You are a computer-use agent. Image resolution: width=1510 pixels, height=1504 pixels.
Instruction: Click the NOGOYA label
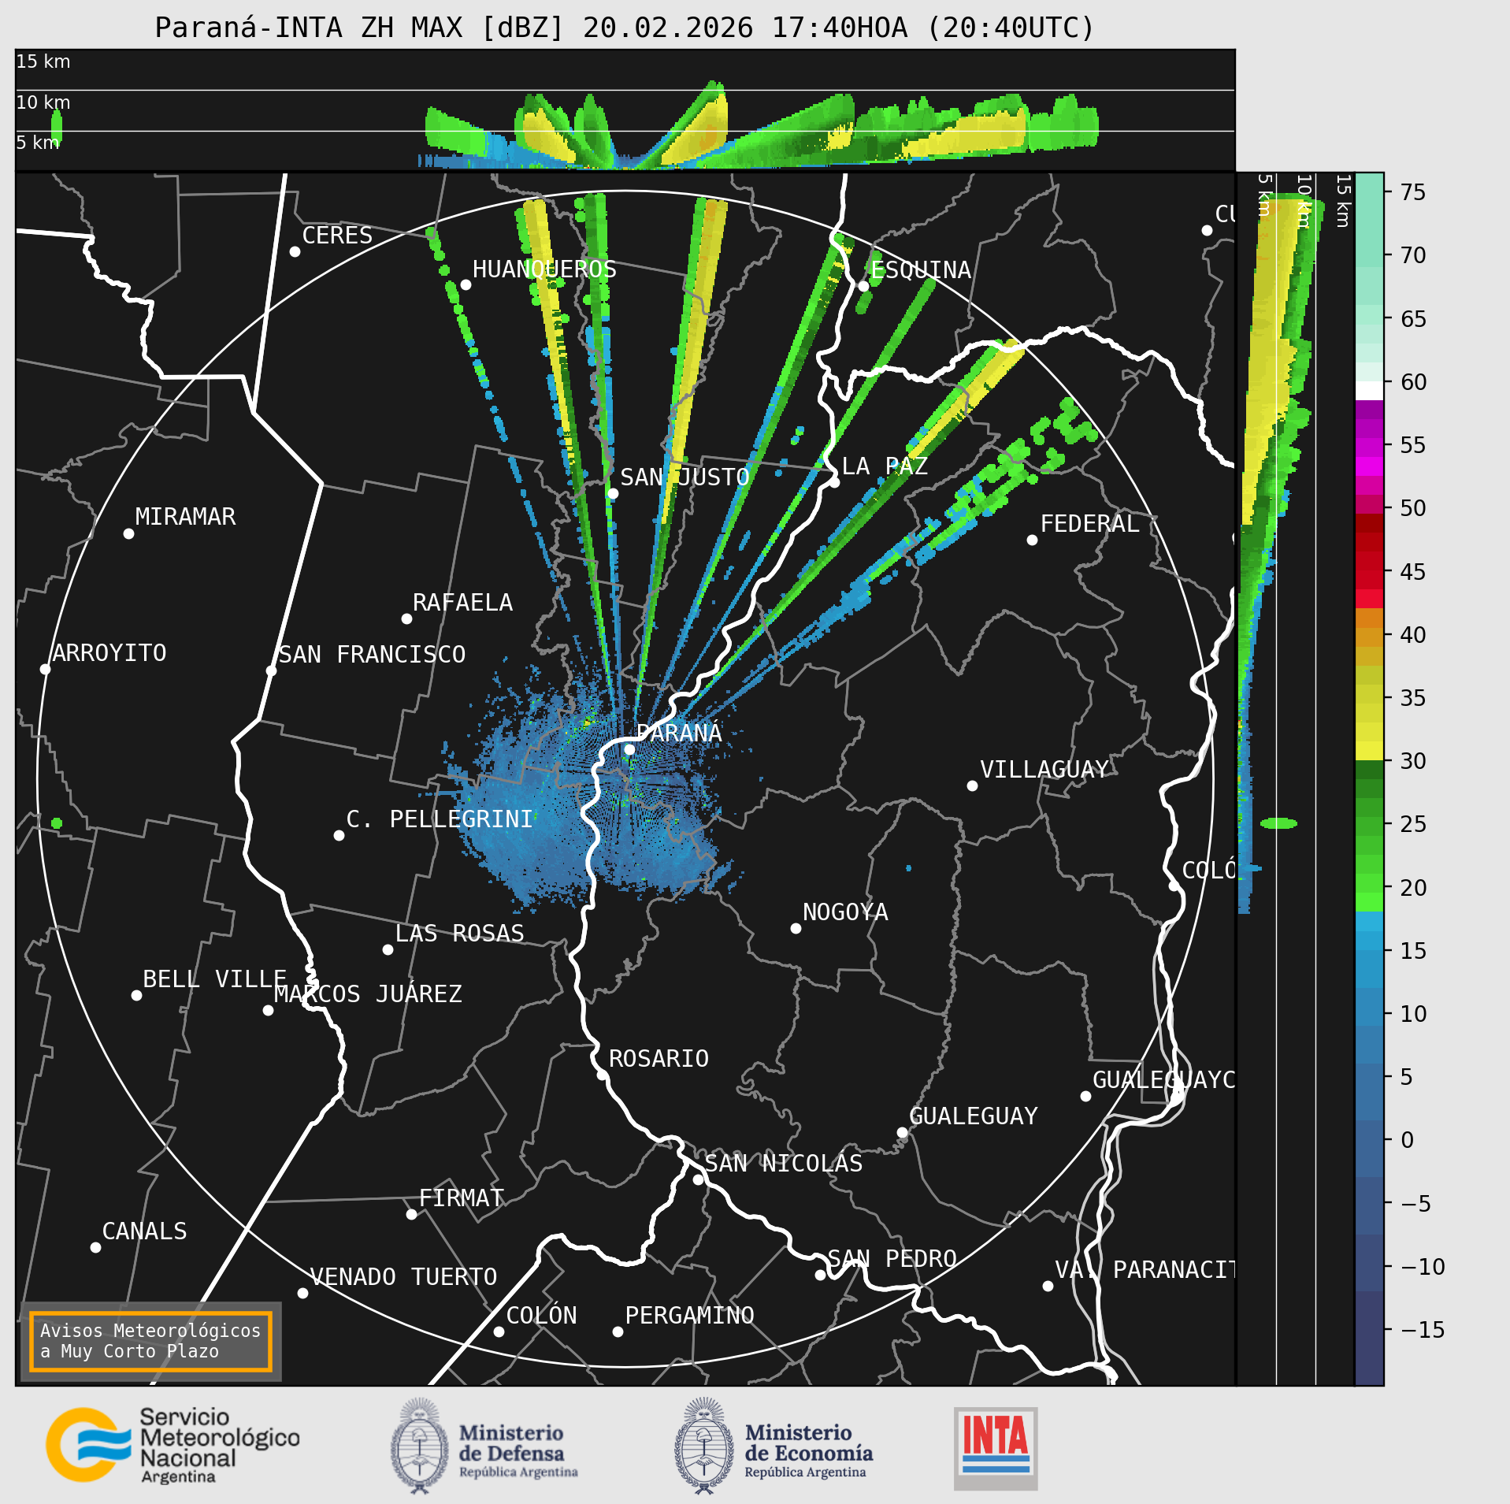click(x=845, y=912)
